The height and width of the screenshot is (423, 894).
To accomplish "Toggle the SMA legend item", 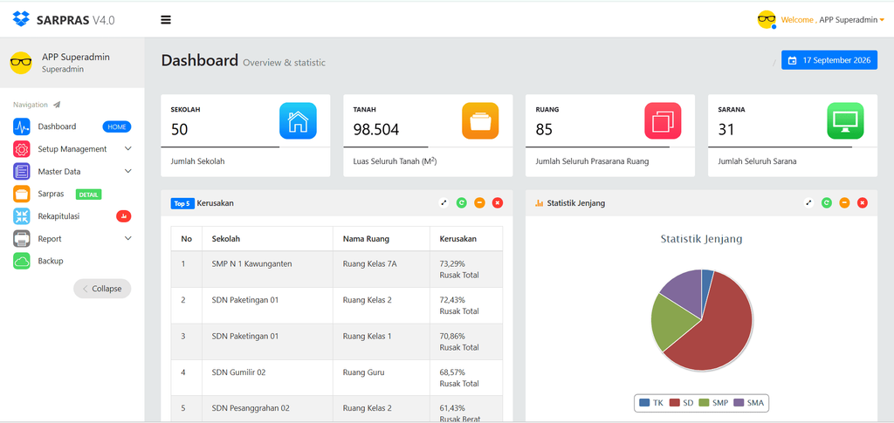I will click(748, 403).
